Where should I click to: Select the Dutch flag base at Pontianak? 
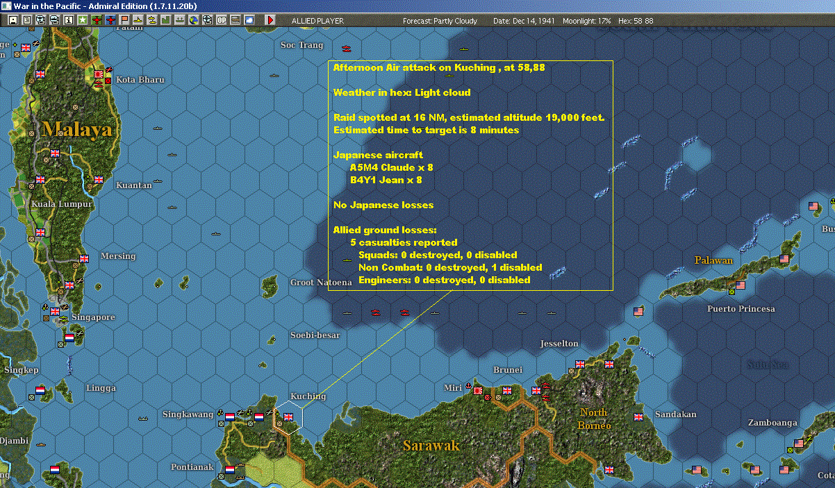230,470
